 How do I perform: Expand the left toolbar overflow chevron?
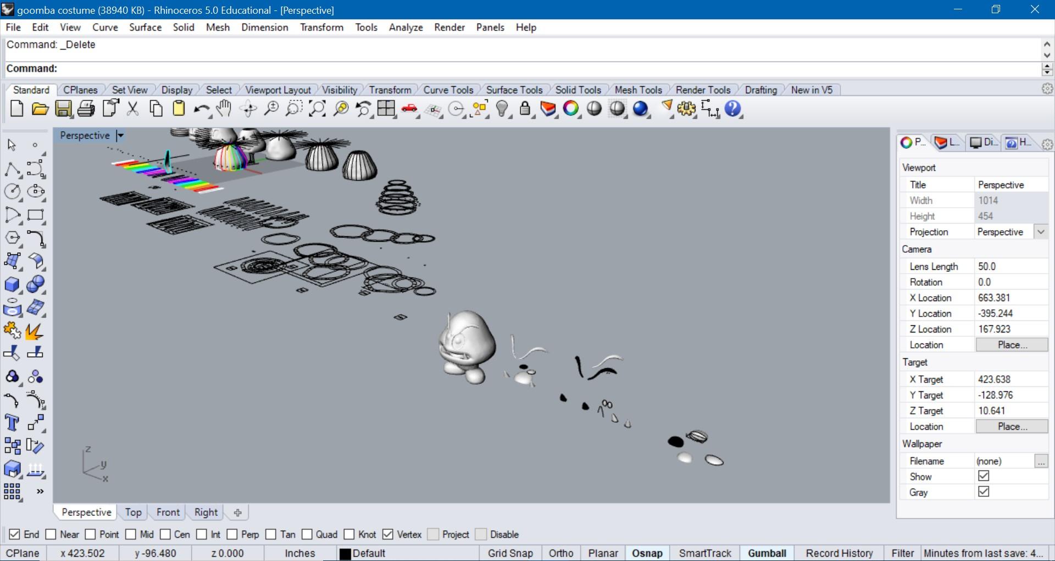40,491
